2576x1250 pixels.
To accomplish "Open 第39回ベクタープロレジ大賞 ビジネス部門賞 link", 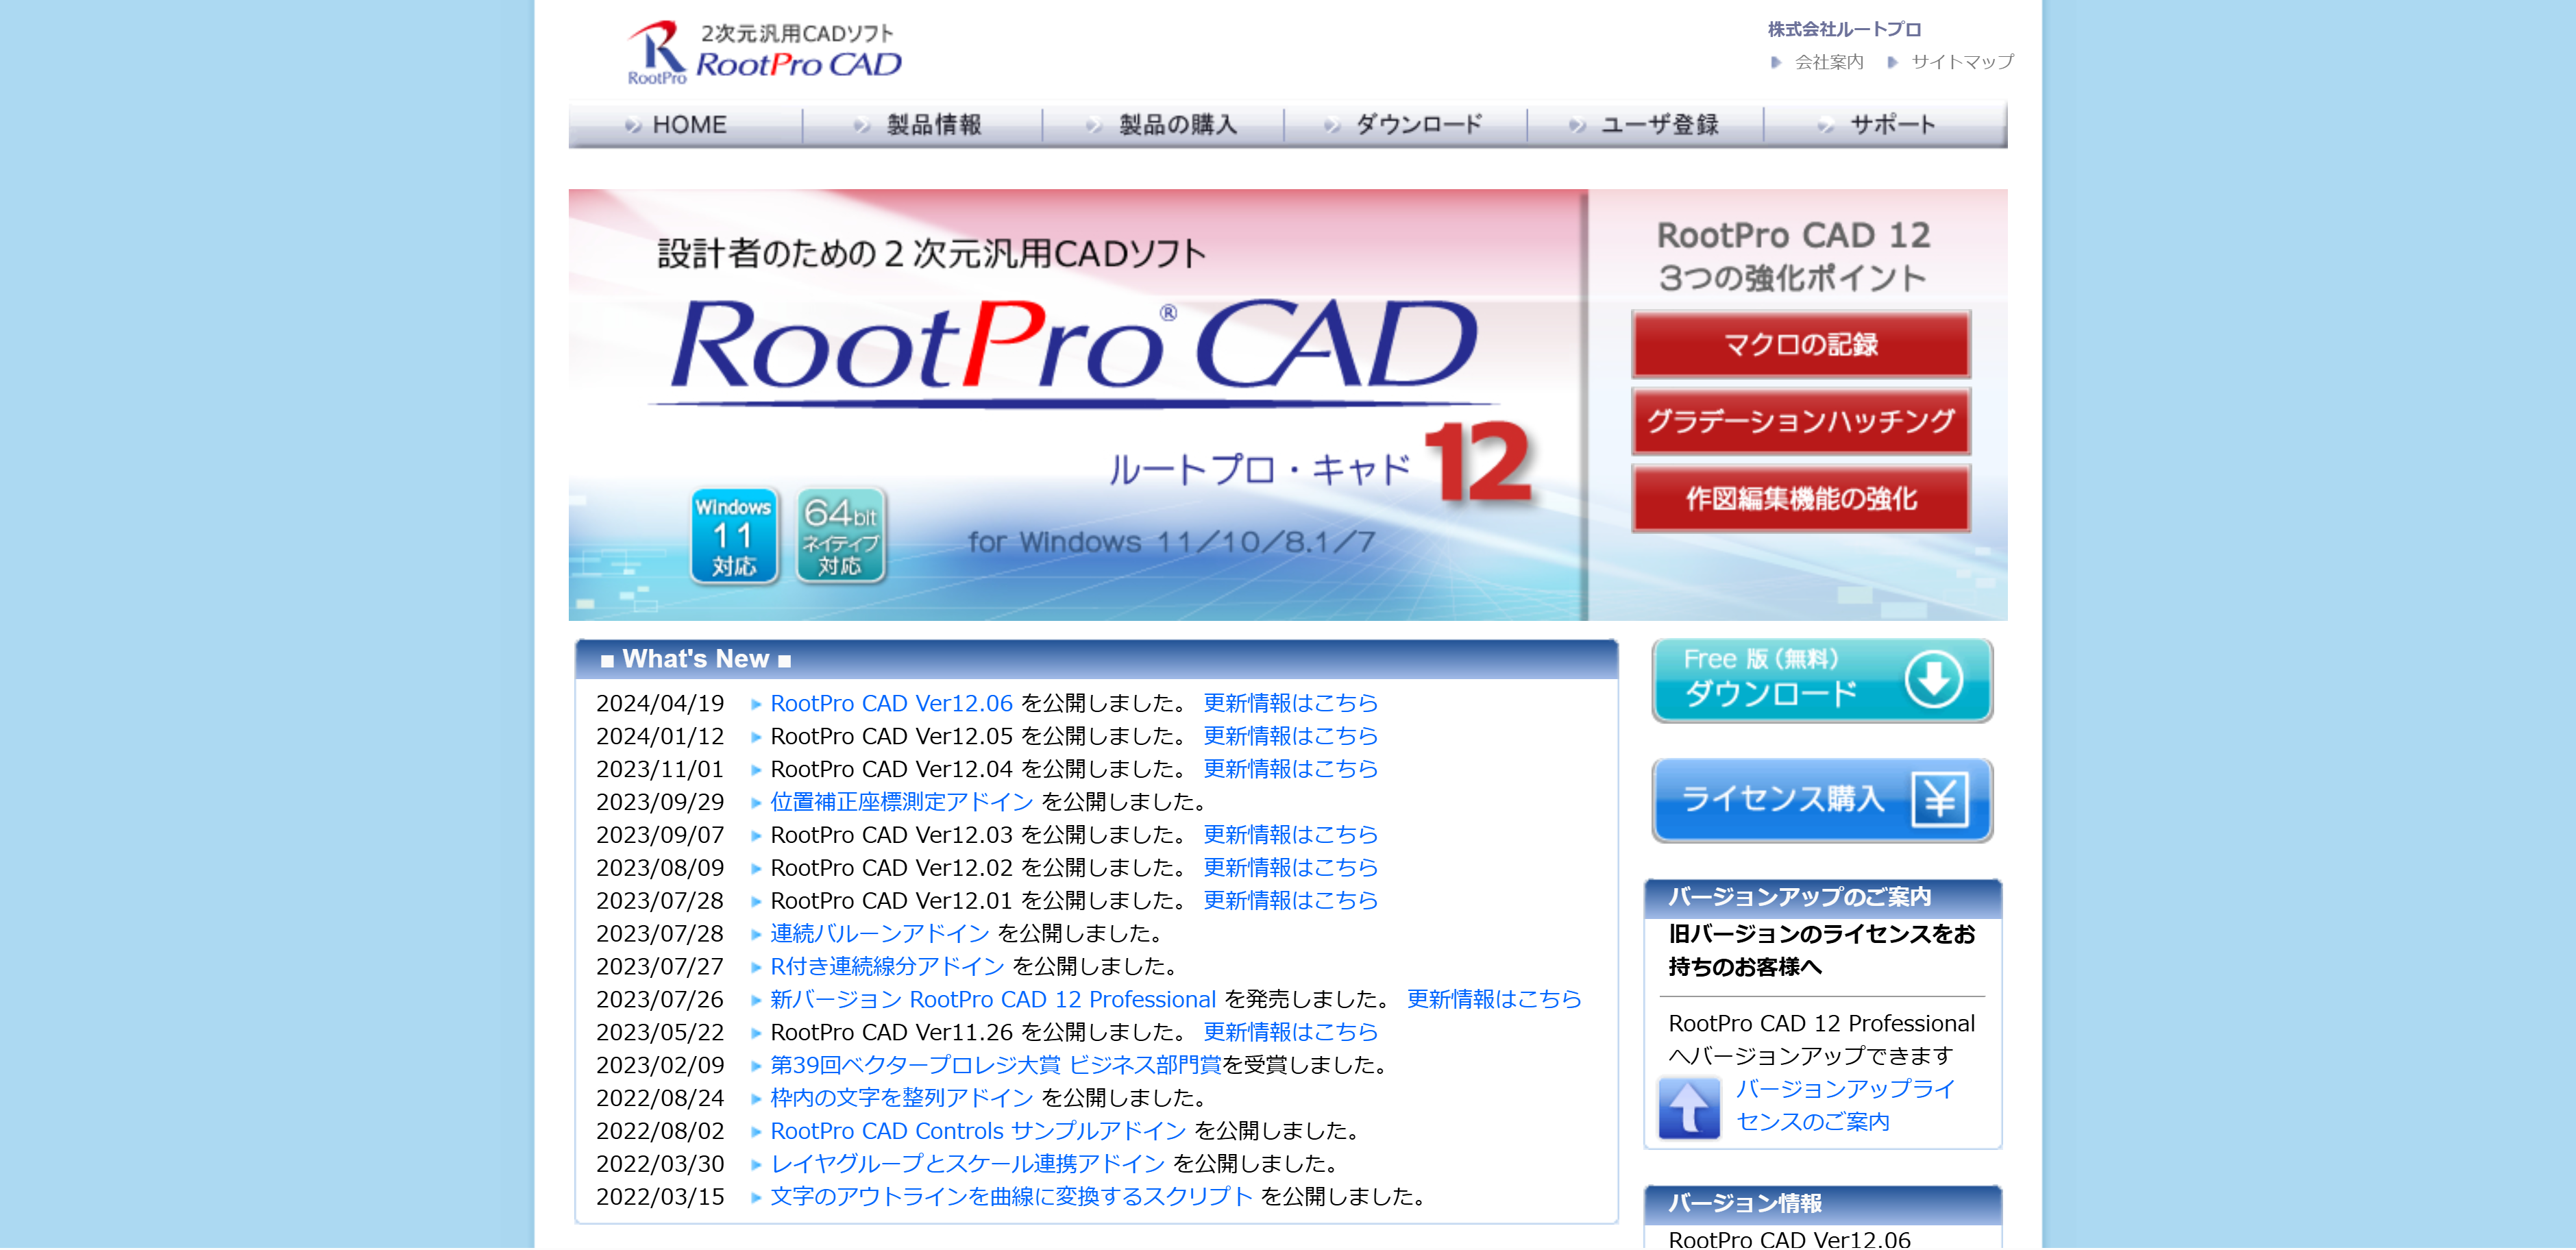I will pyautogui.click(x=996, y=1067).
